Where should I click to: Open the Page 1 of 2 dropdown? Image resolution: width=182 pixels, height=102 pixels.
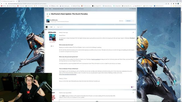[x=60, y=27]
